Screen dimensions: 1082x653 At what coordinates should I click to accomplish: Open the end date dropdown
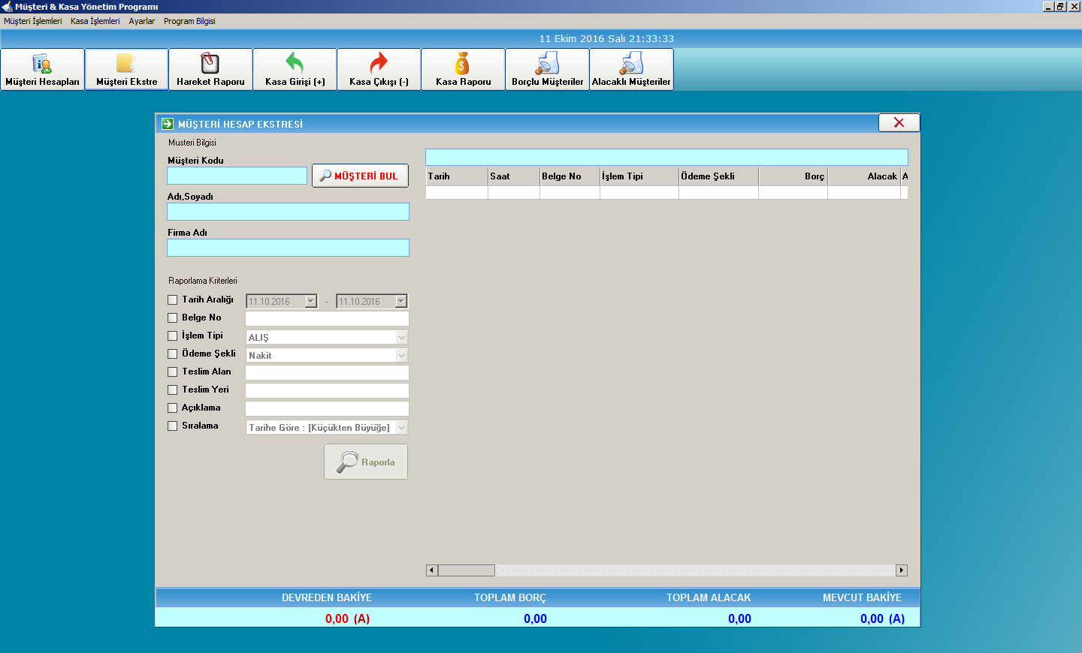click(x=400, y=301)
